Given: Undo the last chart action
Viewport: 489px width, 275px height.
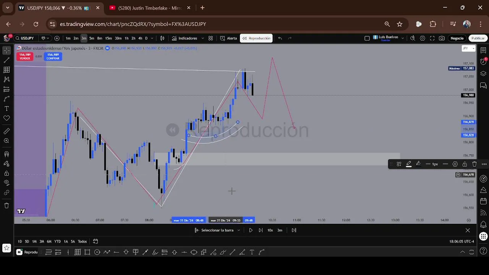Looking at the screenshot, I should point(280,38).
